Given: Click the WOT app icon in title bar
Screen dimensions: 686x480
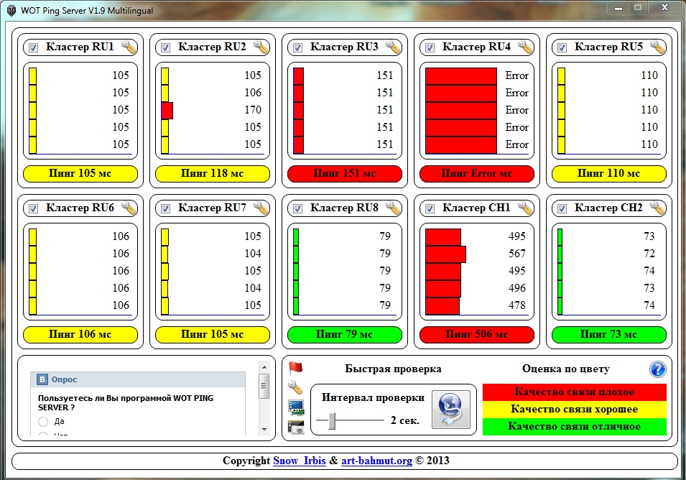Looking at the screenshot, I should click(x=11, y=10).
